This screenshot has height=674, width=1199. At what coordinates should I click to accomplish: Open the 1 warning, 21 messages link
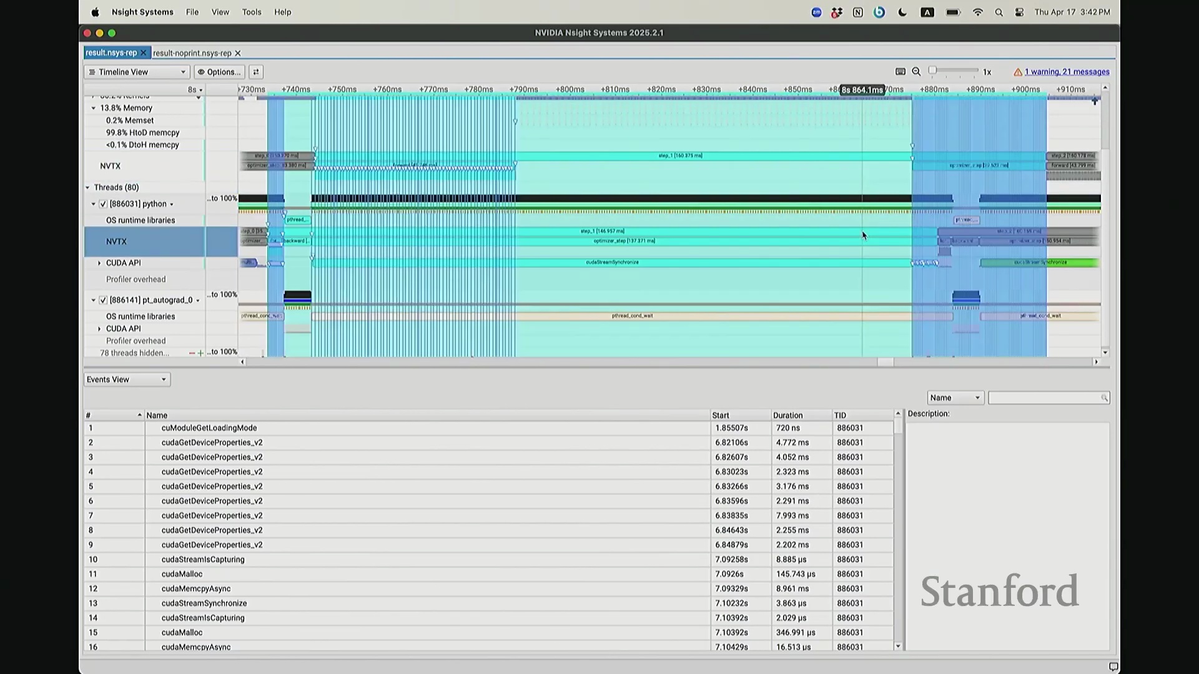tap(1067, 72)
